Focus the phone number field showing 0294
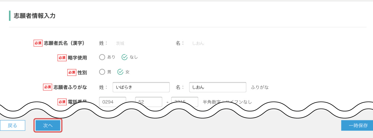 [x=112, y=101]
